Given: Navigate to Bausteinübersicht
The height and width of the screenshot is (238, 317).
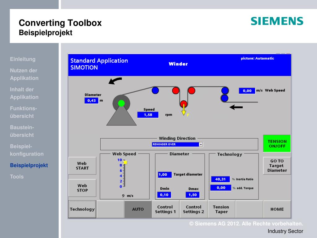Looking at the screenshot, I should pos(22,131).
